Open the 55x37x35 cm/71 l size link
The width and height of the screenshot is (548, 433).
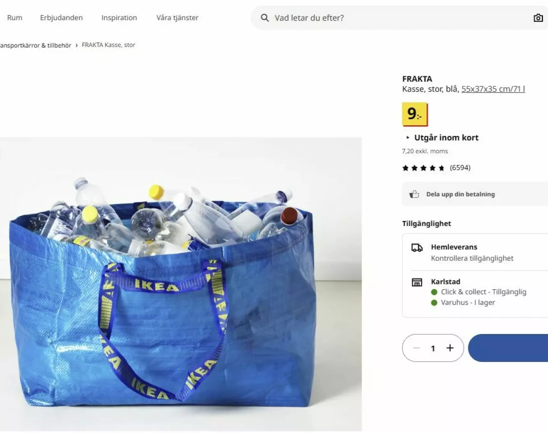(493, 89)
